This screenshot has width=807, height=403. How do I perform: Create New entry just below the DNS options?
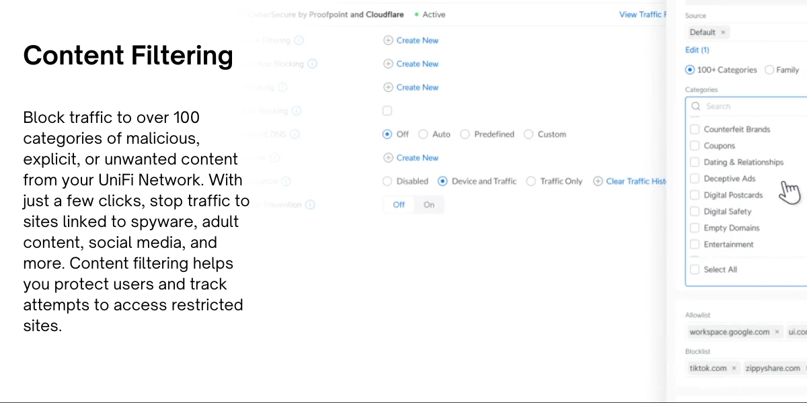tap(411, 158)
